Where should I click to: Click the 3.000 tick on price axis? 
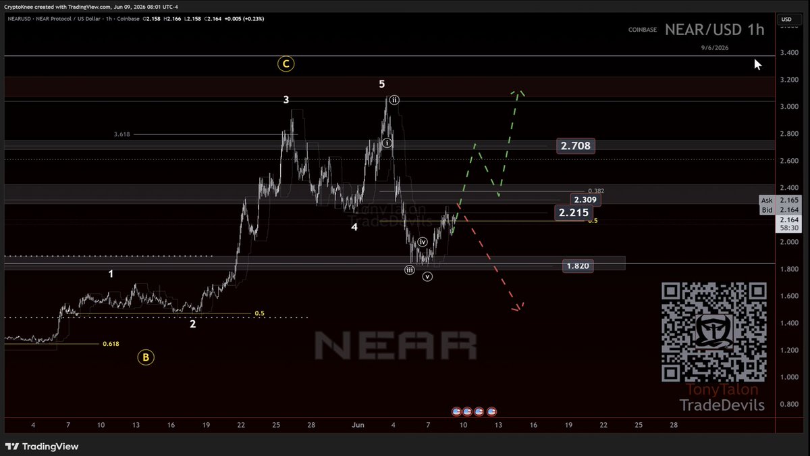(790, 107)
